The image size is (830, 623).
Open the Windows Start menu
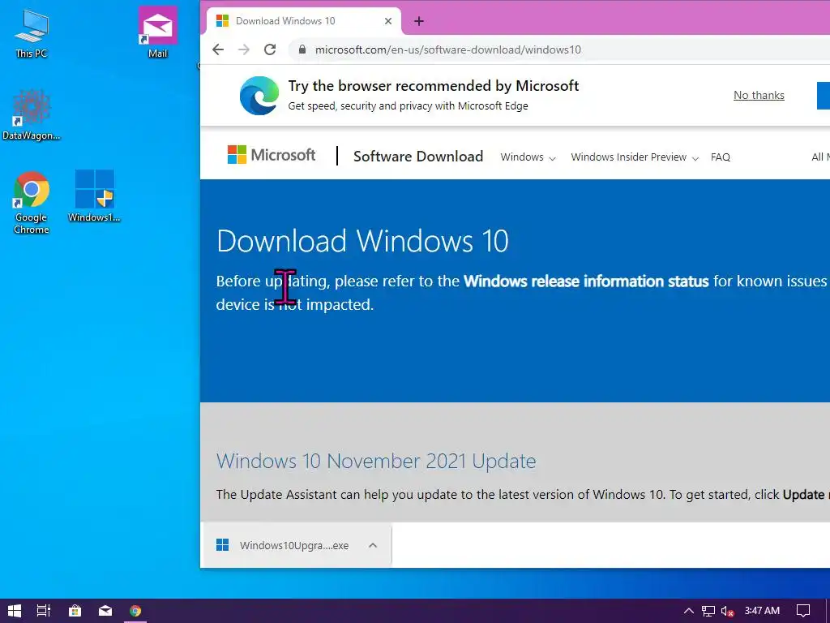click(x=15, y=611)
